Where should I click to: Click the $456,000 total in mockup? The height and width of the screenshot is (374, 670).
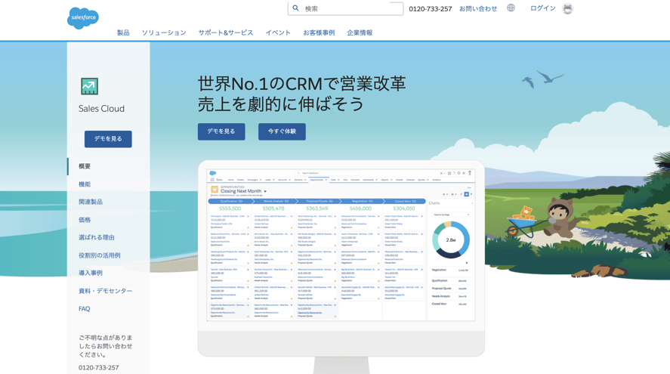(360, 209)
